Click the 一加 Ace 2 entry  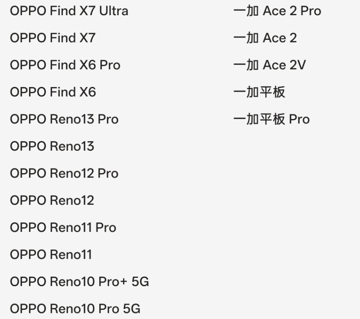pyautogui.click(x=265, y=38)
